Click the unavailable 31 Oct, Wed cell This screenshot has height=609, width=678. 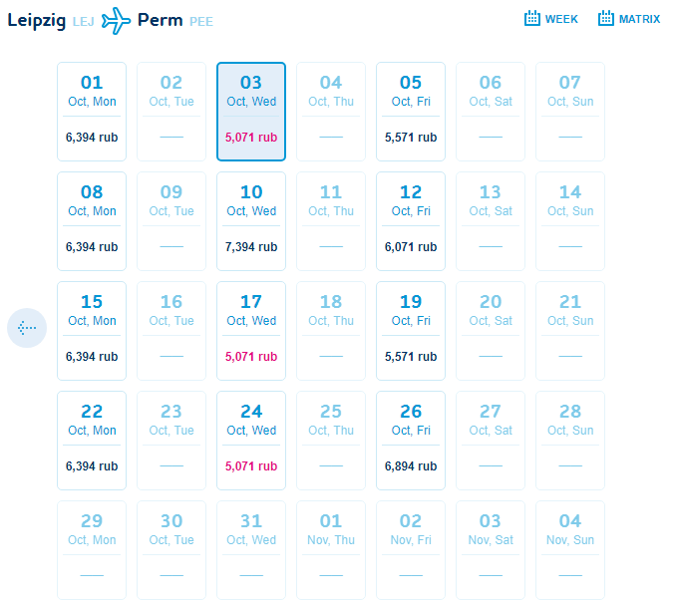[x=251, y=550]
